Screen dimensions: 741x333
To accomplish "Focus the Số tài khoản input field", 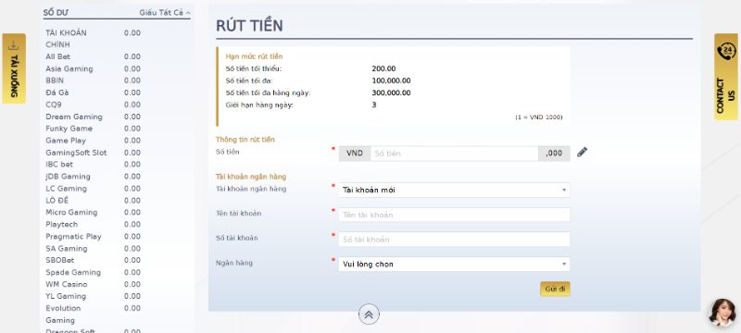I will click(x=454, y=240).
